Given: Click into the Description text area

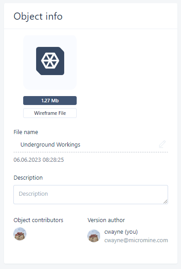Looking at the screenshot, I should point(91,194).
